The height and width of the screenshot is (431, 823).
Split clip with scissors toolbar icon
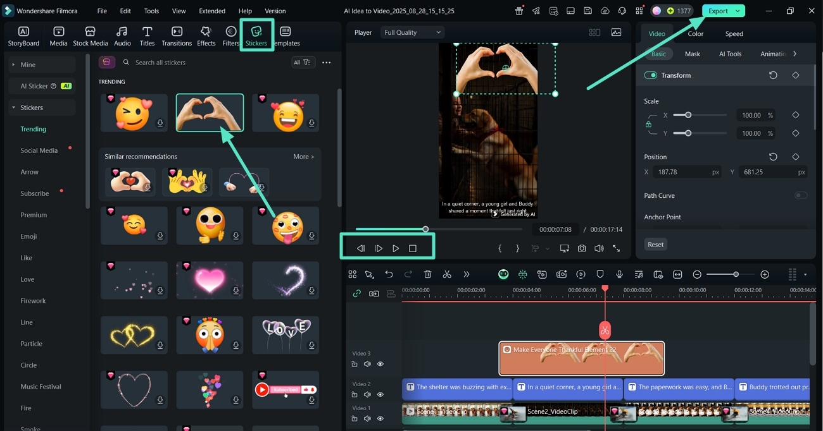pyautogui.click(x=447, y=274)
